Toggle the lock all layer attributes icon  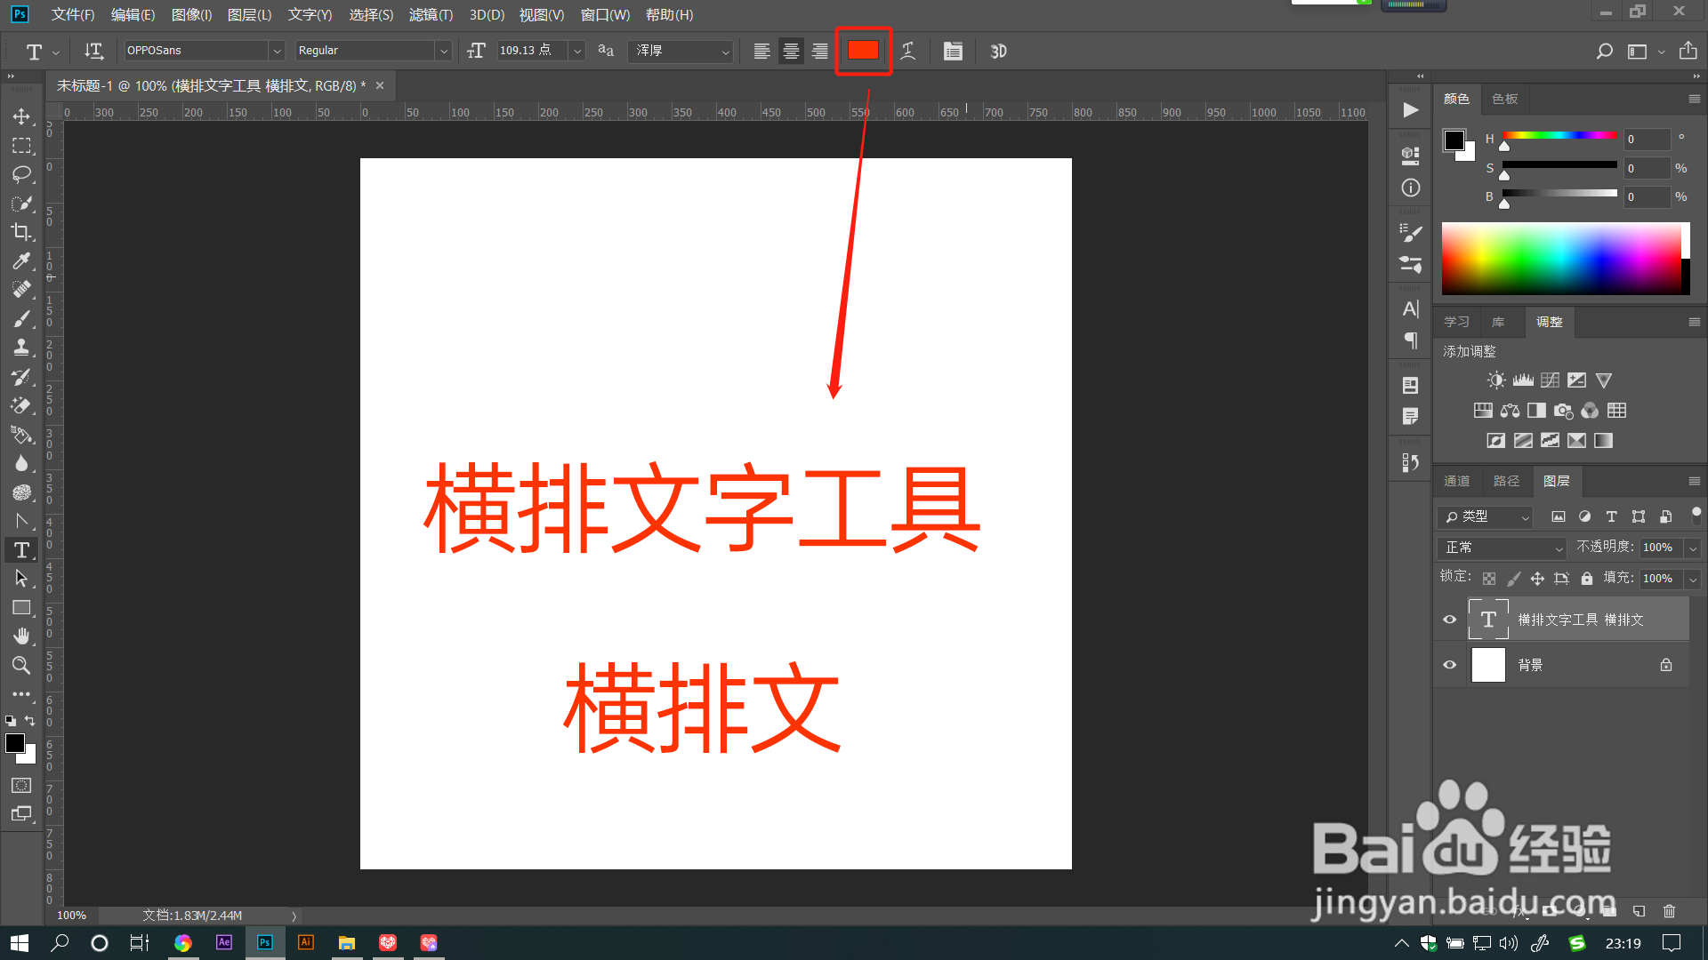1586,579
